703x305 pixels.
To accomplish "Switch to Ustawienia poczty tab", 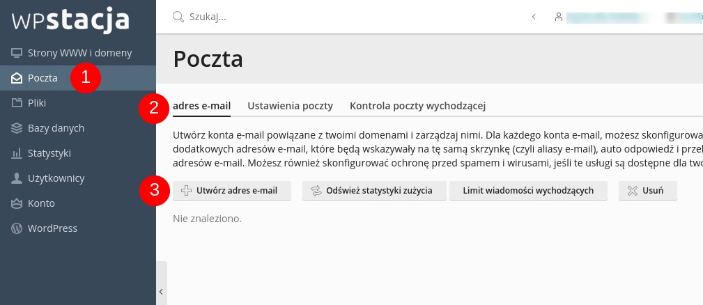I will (x=290, y=106).
